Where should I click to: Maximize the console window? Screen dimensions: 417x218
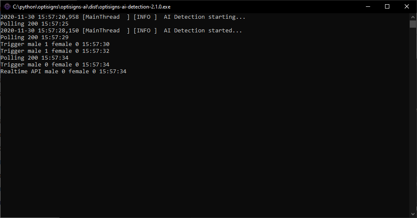[x=387, y=6]
